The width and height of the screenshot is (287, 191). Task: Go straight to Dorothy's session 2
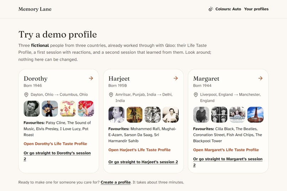click(57, 156)
